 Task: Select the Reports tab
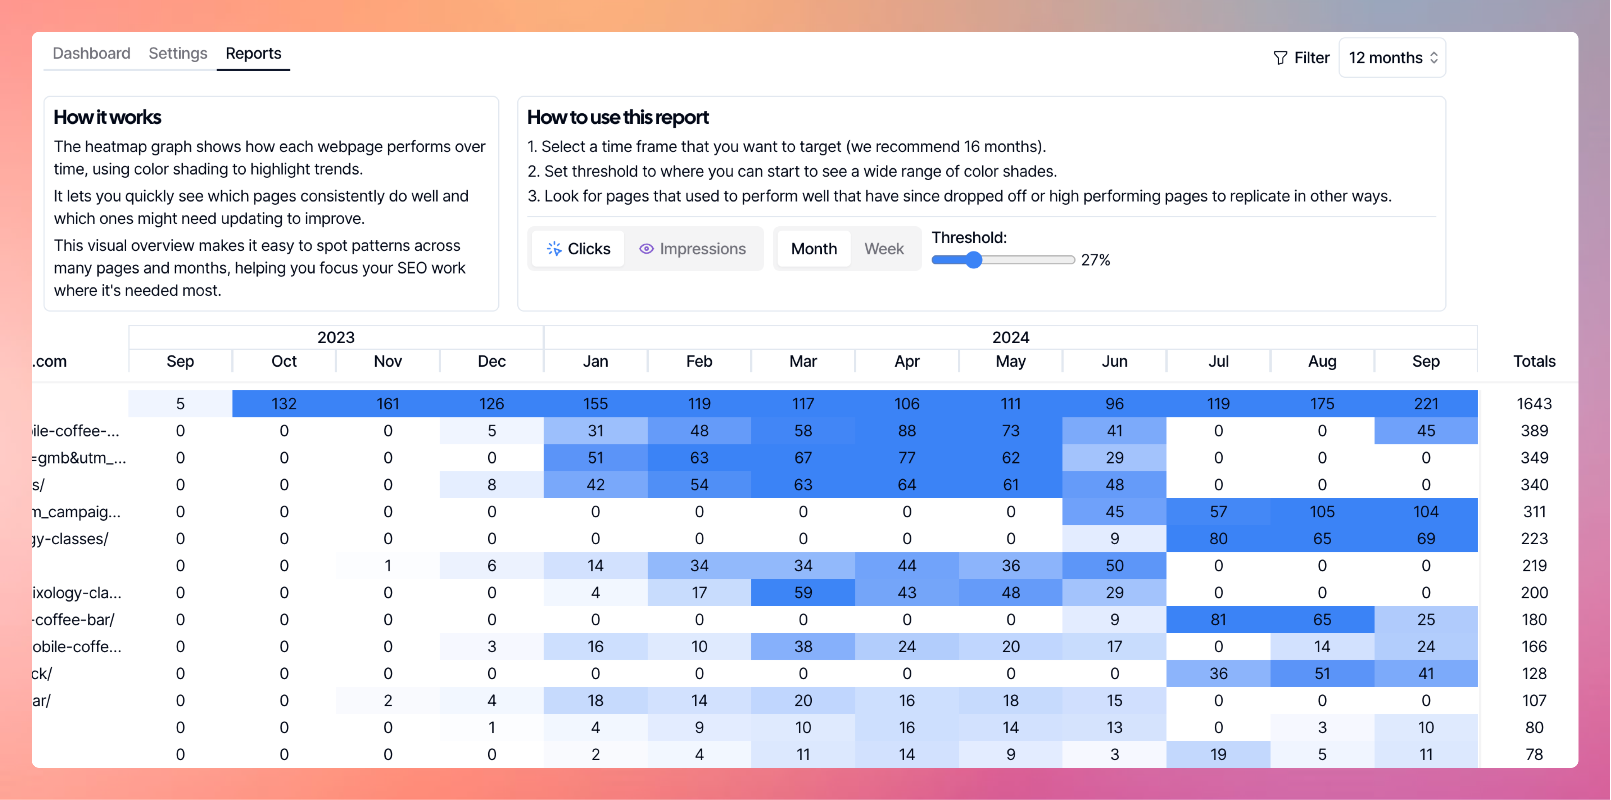pos(253,53)
